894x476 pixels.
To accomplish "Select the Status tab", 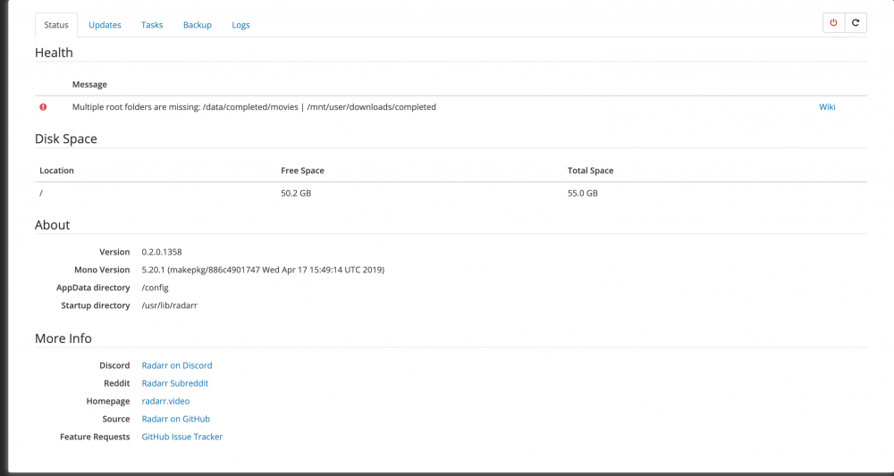I will click(x=56, y=25).
